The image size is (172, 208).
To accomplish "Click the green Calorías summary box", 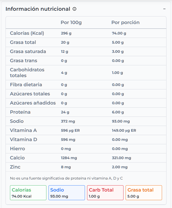I will (x=28, y=193).
